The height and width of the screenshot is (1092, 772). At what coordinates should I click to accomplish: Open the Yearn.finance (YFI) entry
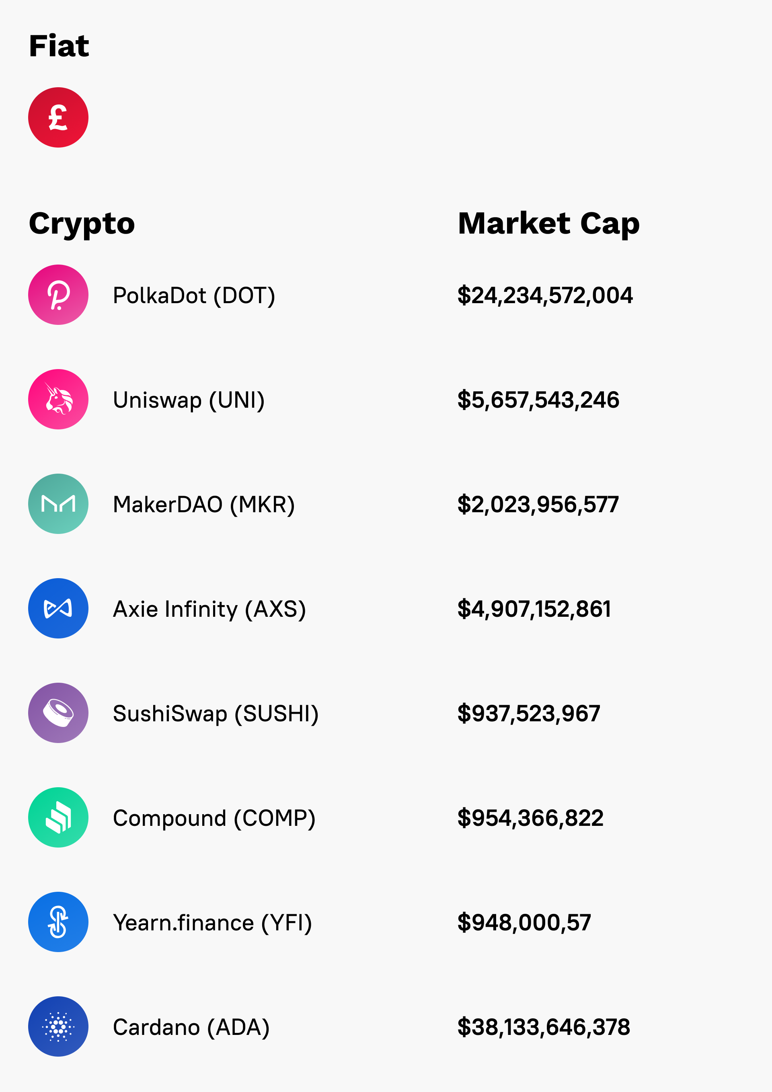point(213,923)
